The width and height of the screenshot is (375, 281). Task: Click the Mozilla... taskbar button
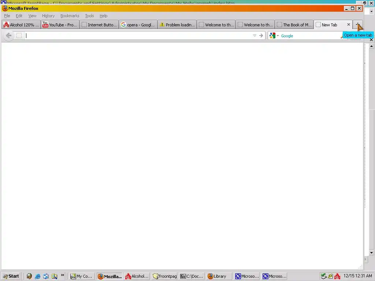[109, 276]
